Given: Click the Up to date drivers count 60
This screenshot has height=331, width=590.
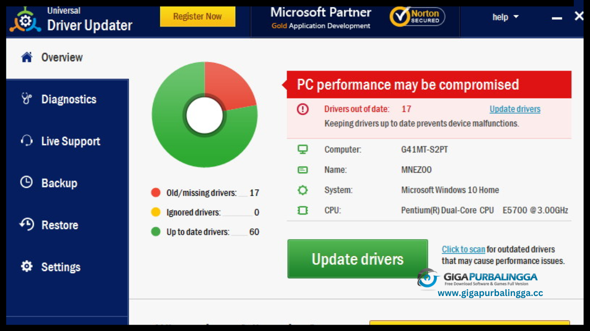Looking at the screenshot, I should coord(254,232).
